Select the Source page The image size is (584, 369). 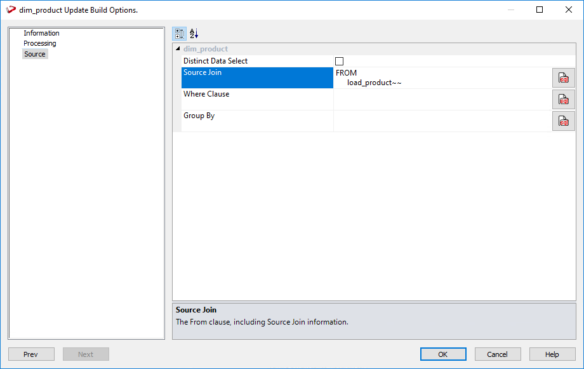click(x=35, y=54)
